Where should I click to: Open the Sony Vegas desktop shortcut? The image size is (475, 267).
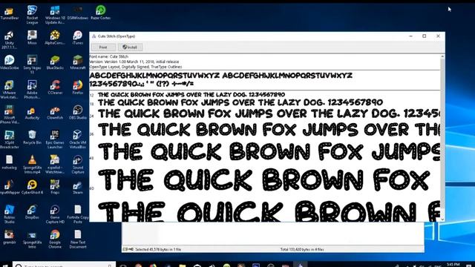click(32, 65)
